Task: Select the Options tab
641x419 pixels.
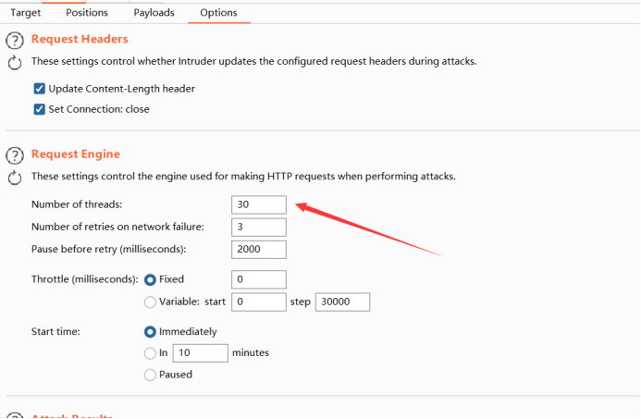Action: click(x=218, y=13)
